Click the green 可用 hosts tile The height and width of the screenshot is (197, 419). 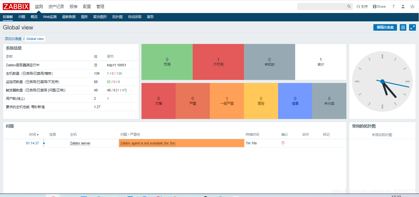point(167,62)
